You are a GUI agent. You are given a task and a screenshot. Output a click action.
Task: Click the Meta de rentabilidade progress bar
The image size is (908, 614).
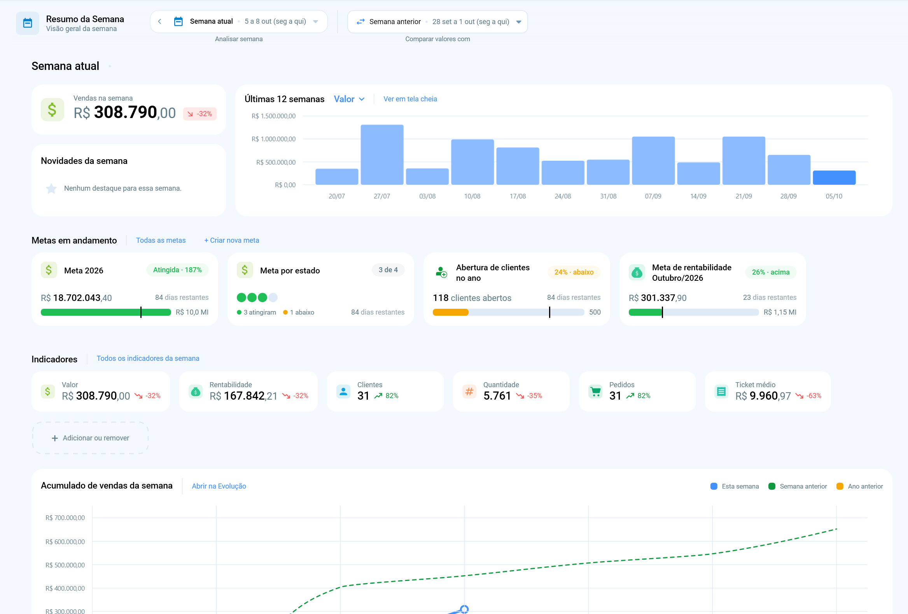693,312
